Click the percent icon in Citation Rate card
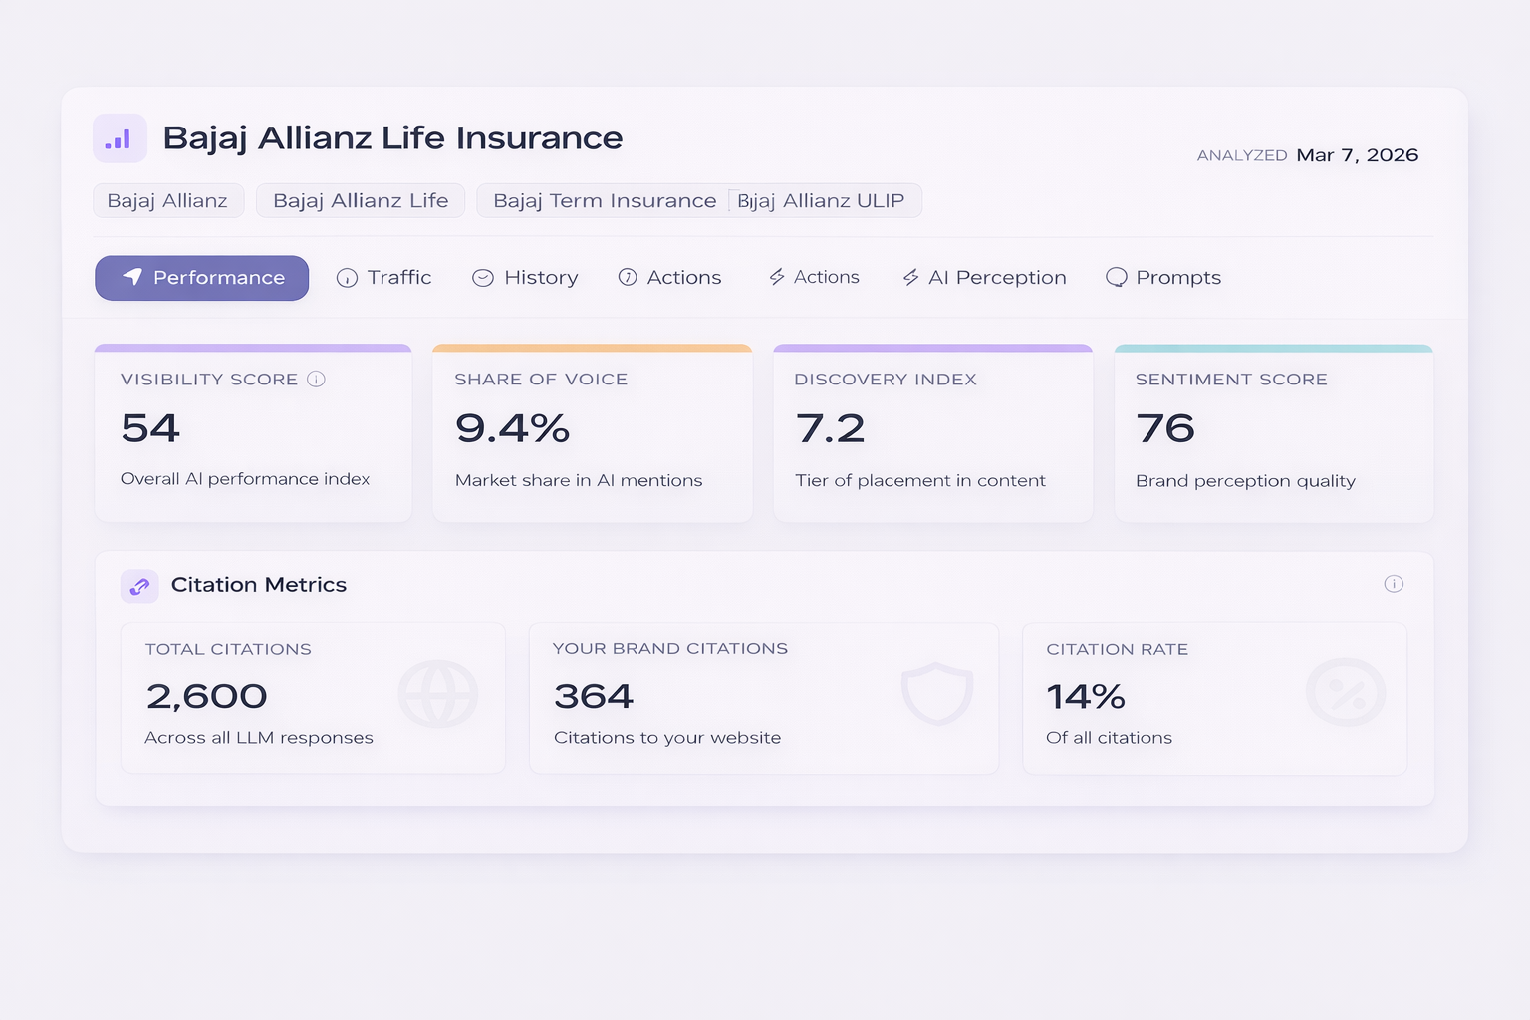 pos(1346,693)
